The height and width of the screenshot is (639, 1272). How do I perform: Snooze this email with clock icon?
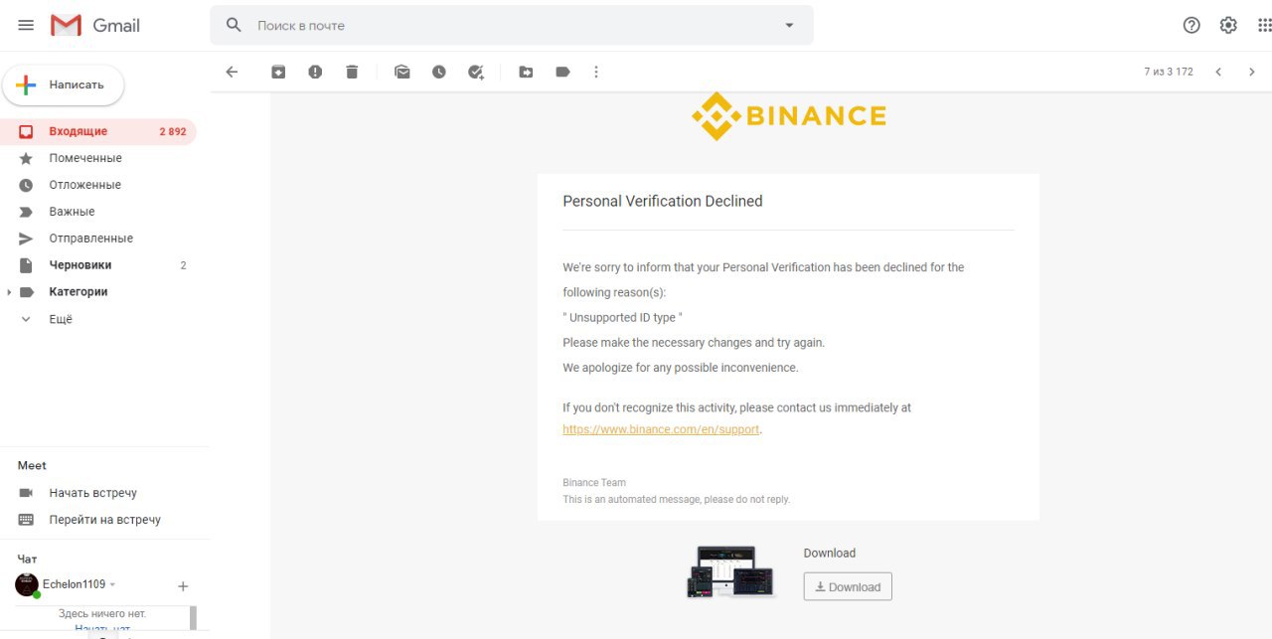pos(439,72)
